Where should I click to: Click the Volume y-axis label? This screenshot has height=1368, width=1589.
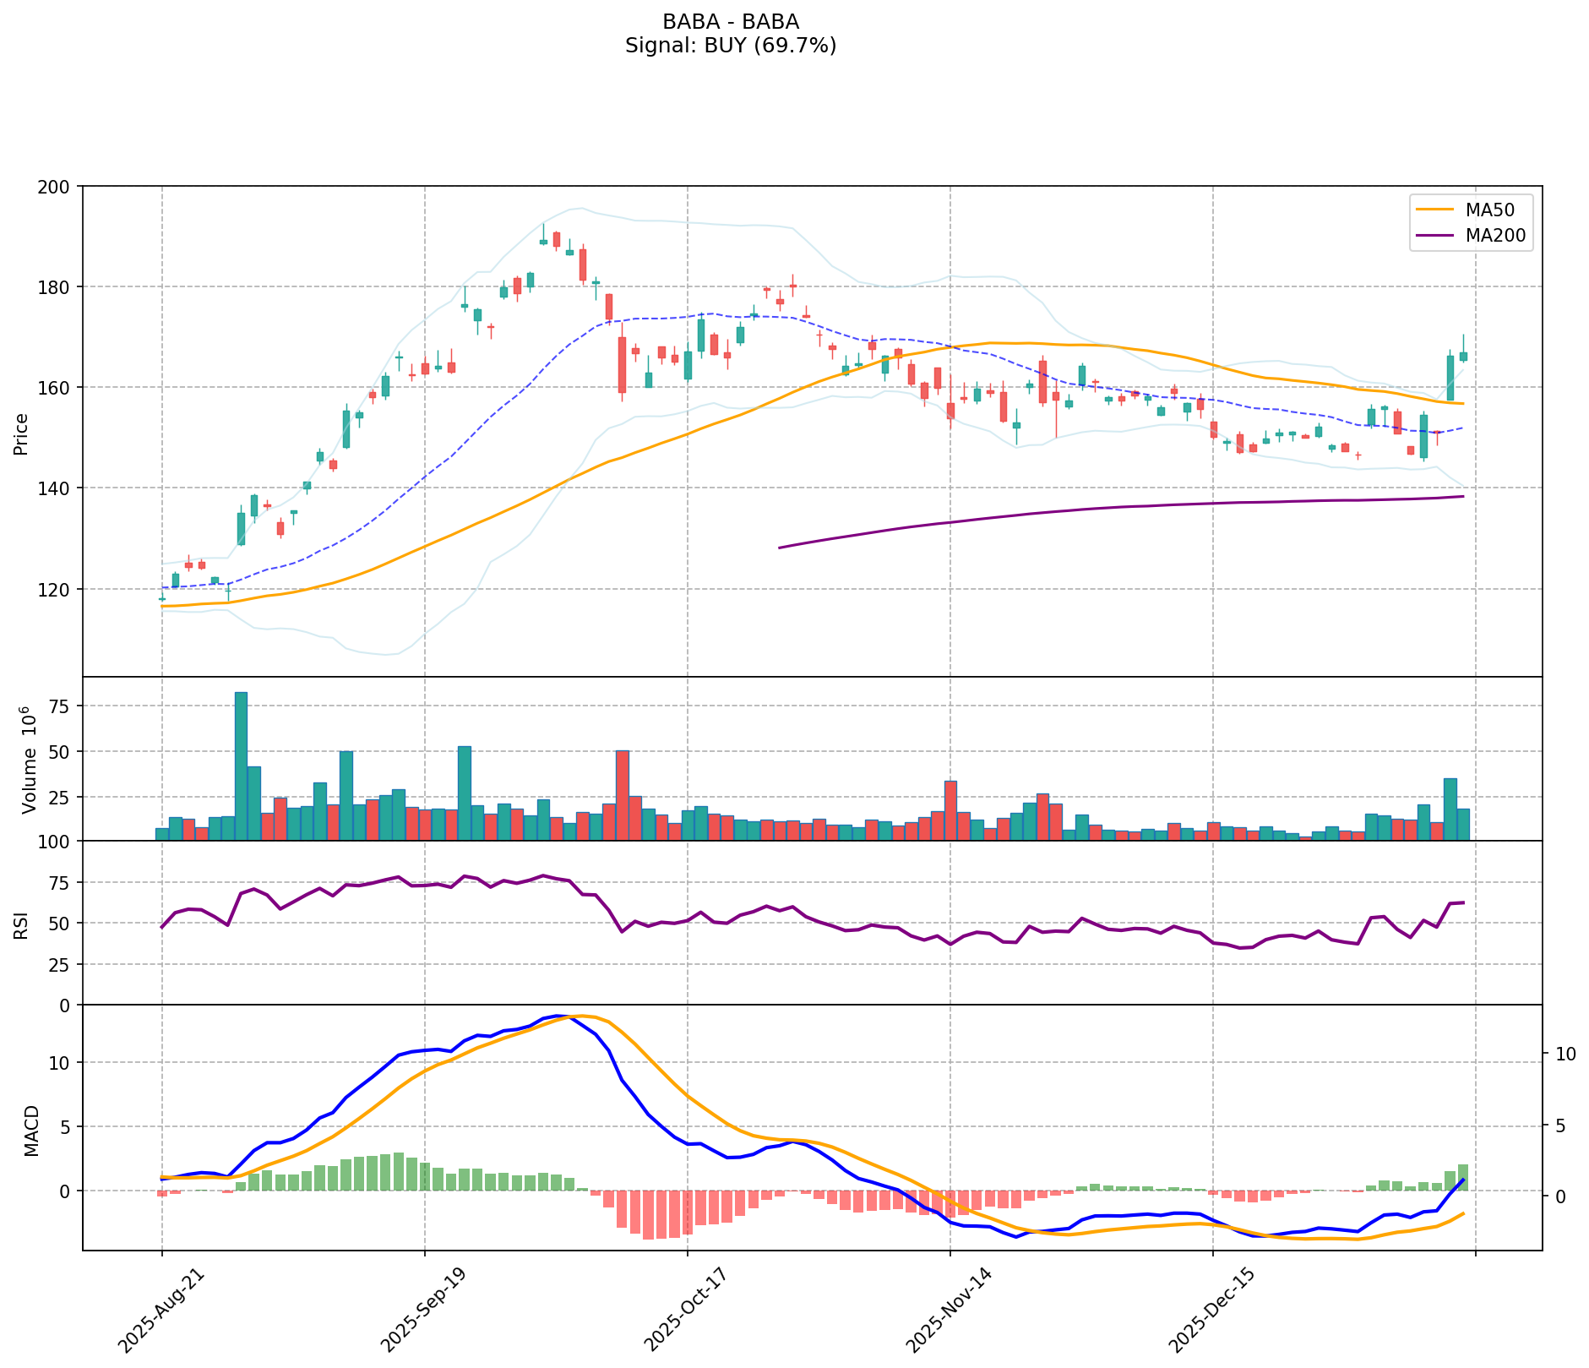coord(29,759)
